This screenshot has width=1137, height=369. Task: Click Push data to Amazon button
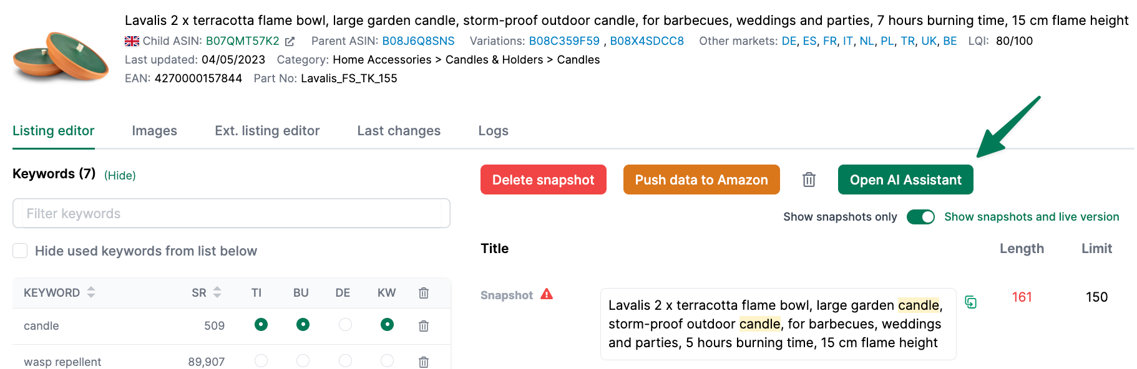coord(701,180)
